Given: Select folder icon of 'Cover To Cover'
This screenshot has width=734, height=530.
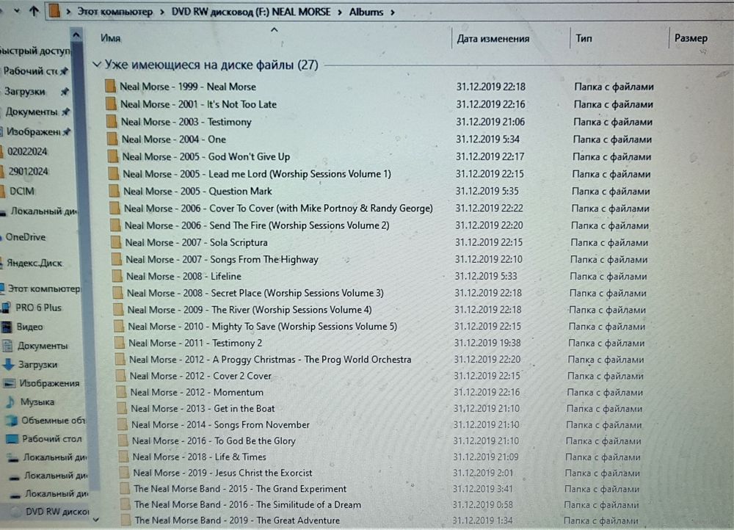Looking at the screenshot, I should point(115,208).
